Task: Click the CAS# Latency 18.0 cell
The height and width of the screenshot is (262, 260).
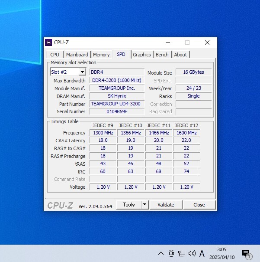Action: coord(103,140)
